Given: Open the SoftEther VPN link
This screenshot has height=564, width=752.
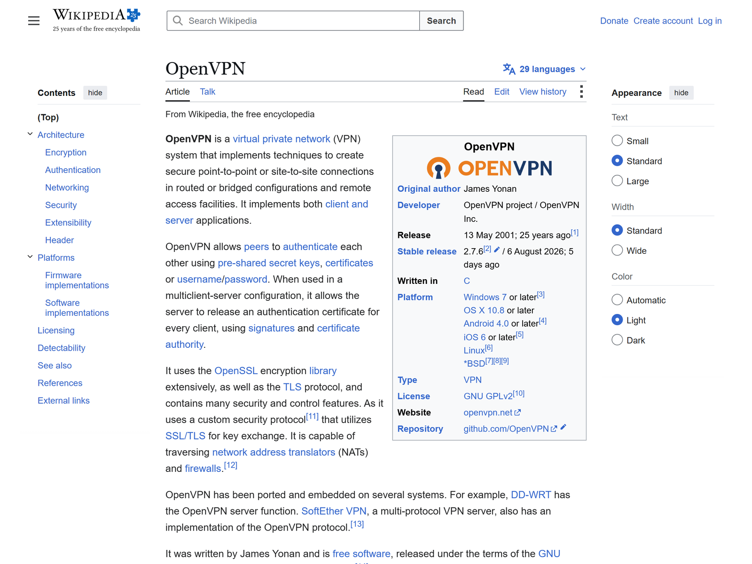Looking at the screenshot, I should pyautogui.click(x=334, y=511).
